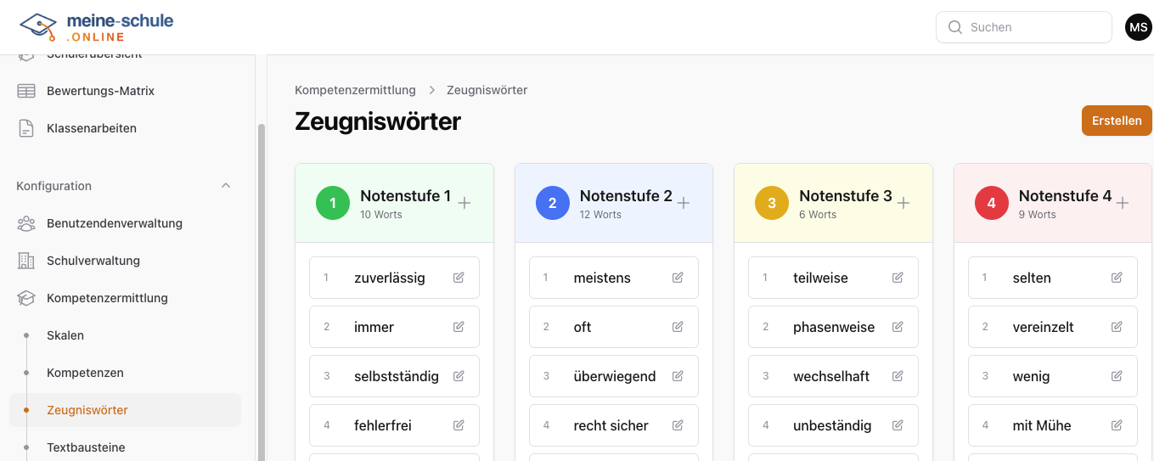Image resolution: width=1154 pixels, height=461 pixels.
Task: Click the Notenstufe 1 heading
Action: tap(406, 196)
